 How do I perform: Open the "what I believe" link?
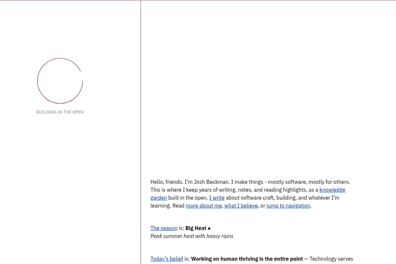tap(241, 206)
